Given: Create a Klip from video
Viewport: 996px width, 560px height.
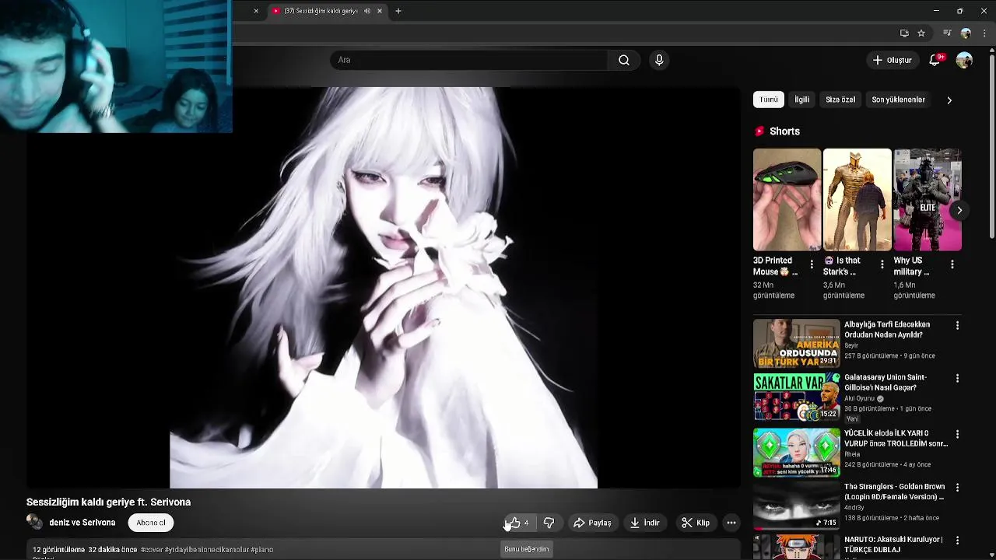Looking at the screenshot, I should (x=696, y=523).
